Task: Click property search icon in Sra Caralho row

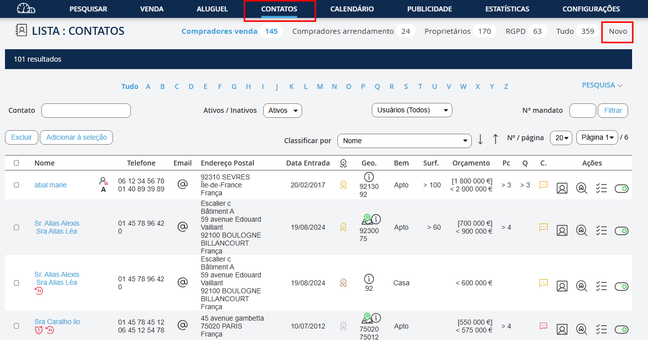Action: 581,329
